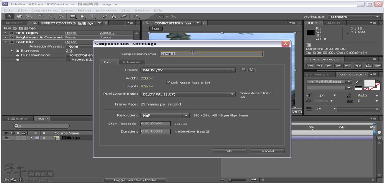This screenshot has width=384, height=183.
Task: Click the First Frame button in Time Controls
Action: (310, 65)
